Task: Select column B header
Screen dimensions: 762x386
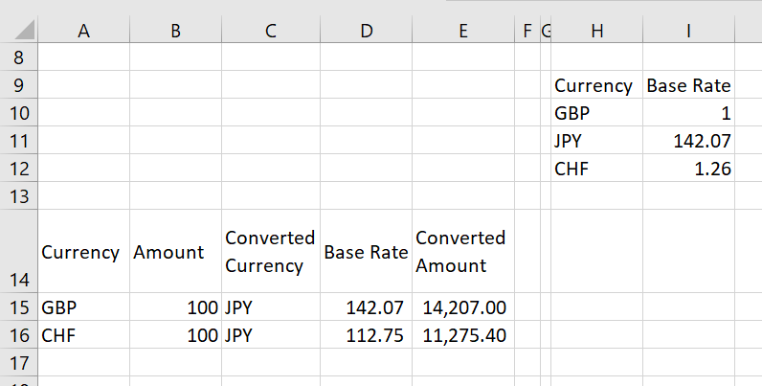Action: tap(175, 31)
